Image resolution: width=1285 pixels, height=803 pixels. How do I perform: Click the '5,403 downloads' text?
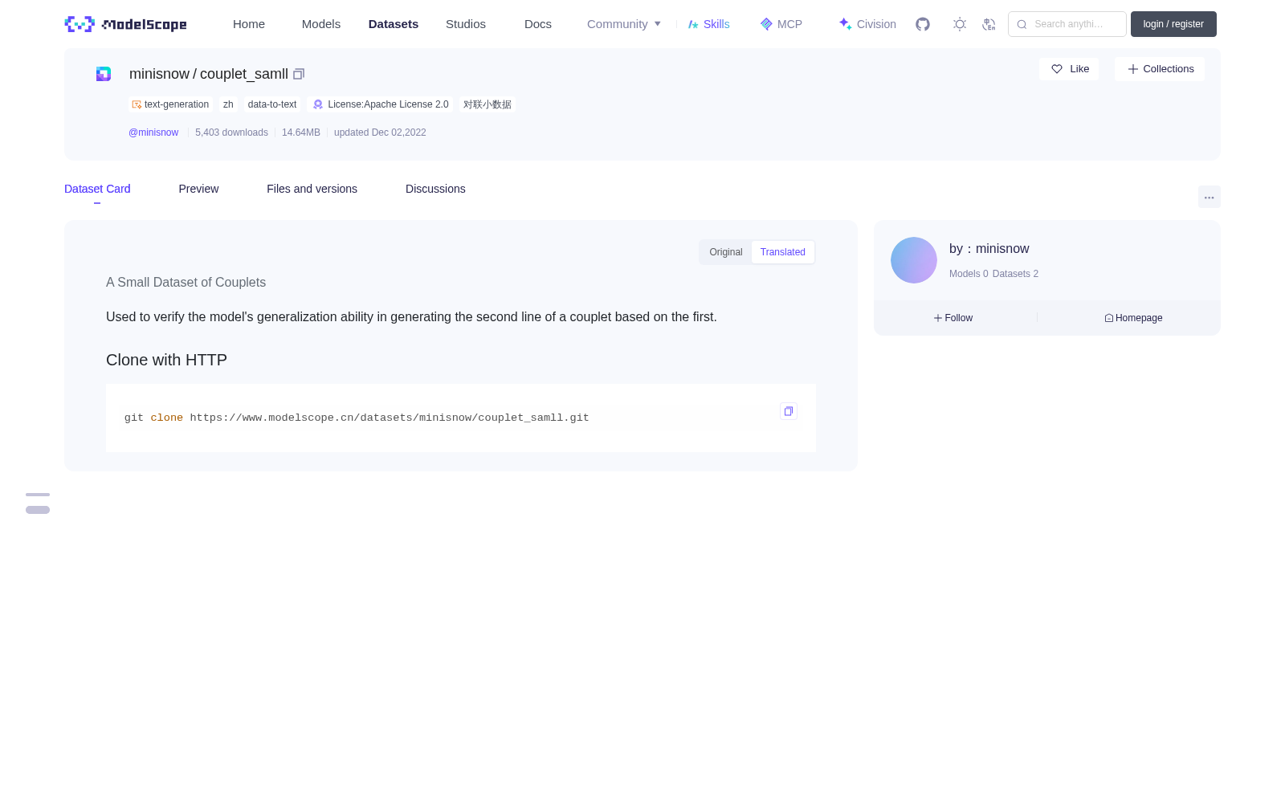(231, 132)
